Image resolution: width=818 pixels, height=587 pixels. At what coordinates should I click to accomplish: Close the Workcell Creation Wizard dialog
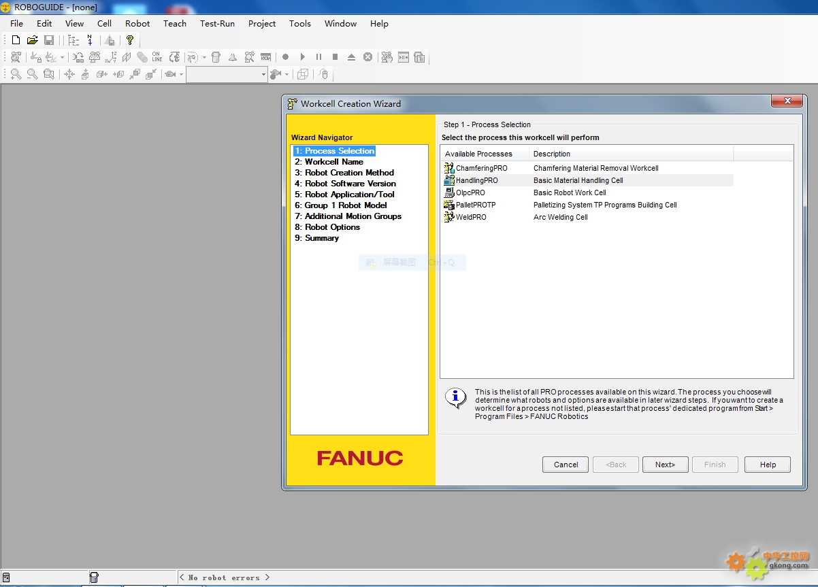click(788, 101)
